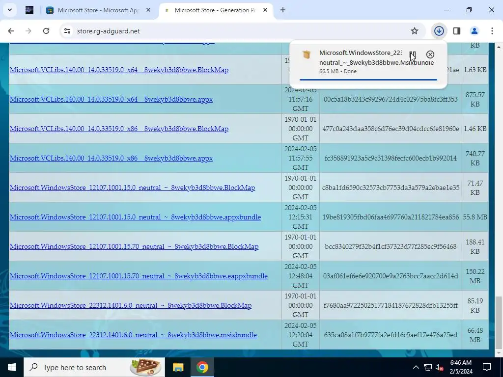
Task: Open the Windows Start menu
Action: 12,367
